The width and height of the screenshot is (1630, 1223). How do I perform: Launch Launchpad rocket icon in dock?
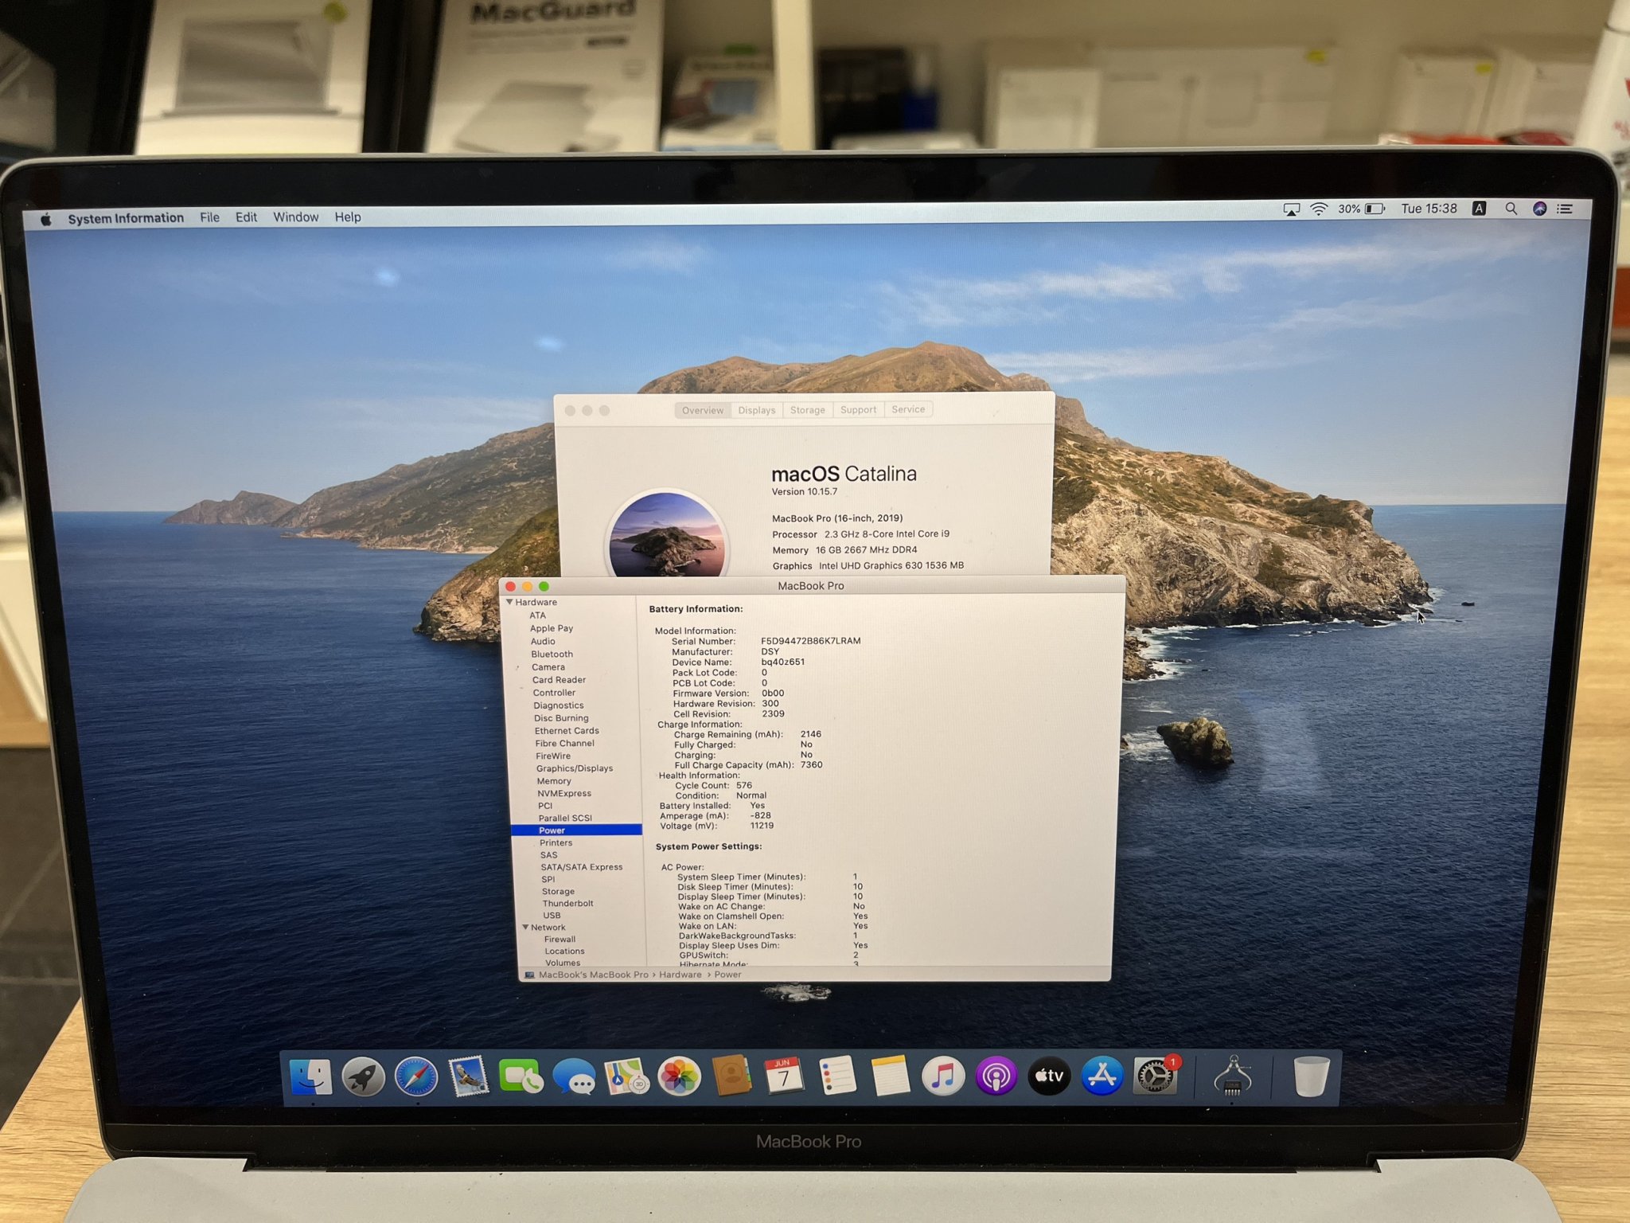coord(363,1077)
